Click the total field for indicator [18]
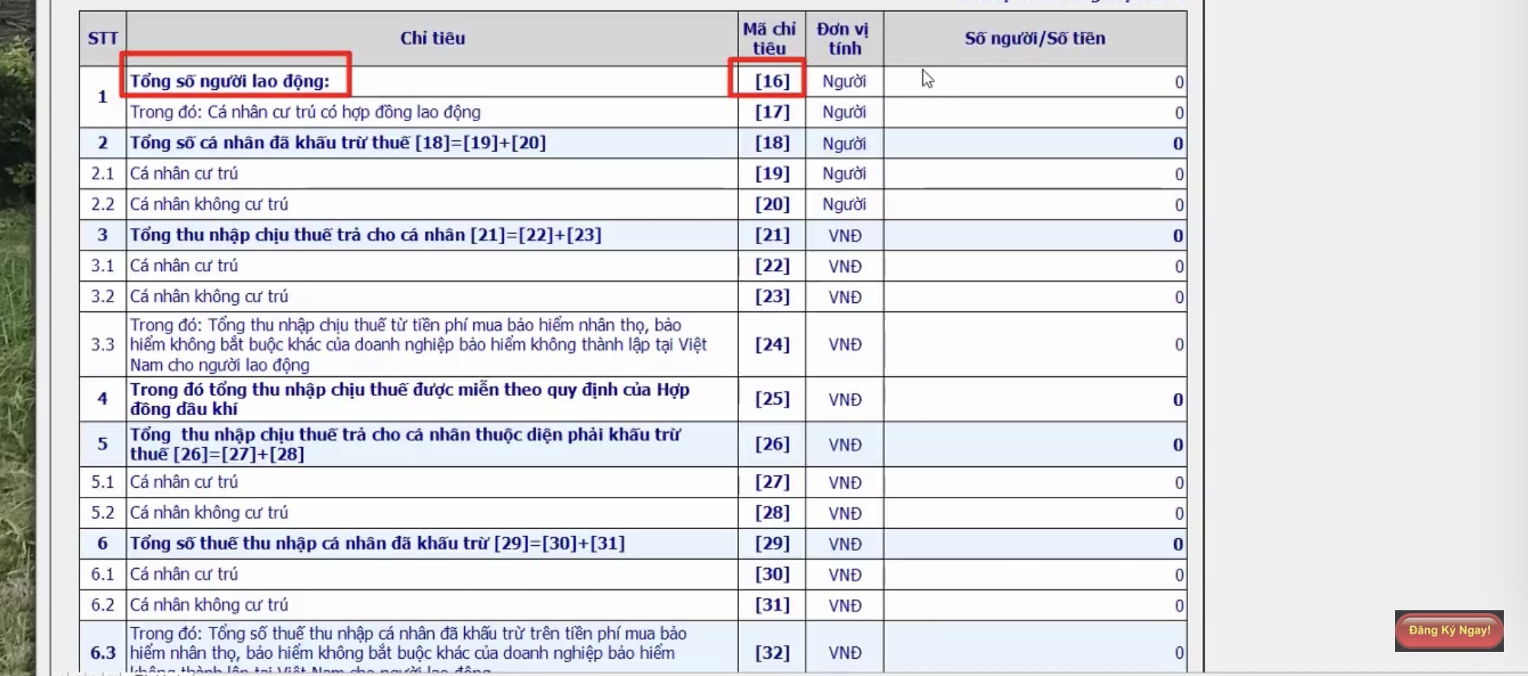This screenshot has width=1528, height=676. click(1035, 143)
